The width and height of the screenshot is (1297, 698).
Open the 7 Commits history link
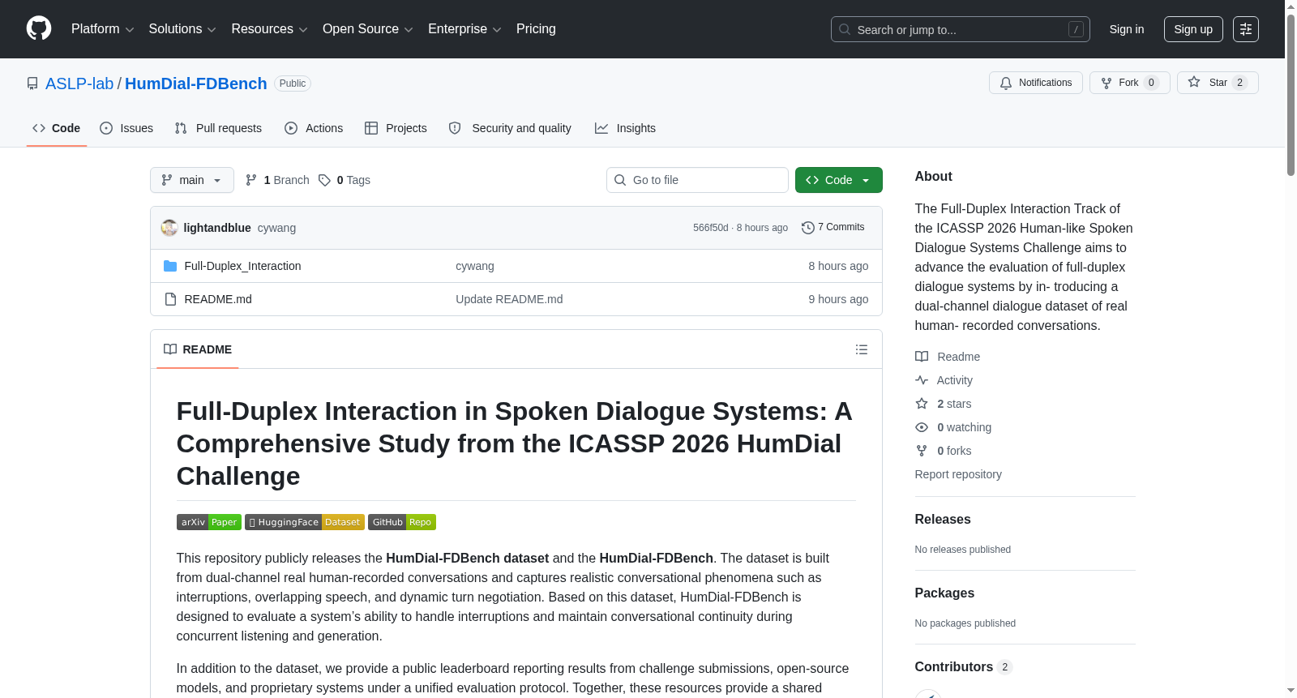coord(833,228)
